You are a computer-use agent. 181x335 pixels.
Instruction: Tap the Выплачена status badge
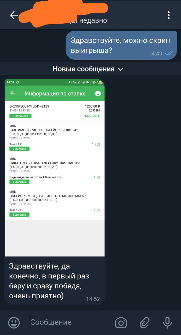20,116
